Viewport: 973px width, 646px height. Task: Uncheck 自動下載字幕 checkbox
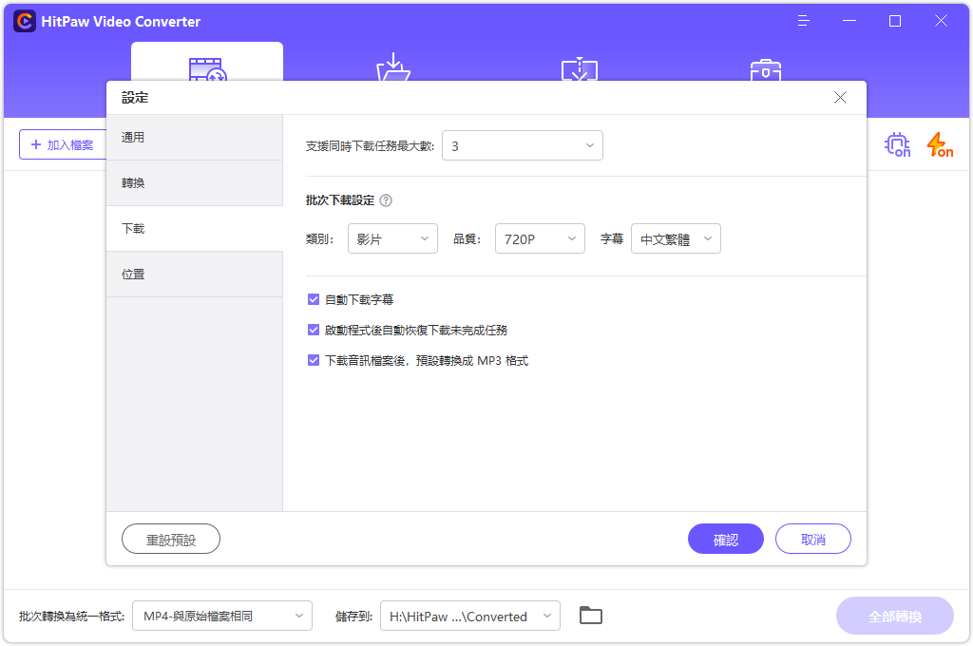pyautogui.click(x=314, y=300)
